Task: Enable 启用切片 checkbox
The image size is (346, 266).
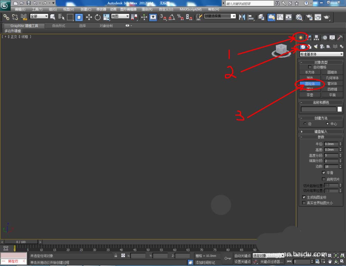Action: [324, 179]
